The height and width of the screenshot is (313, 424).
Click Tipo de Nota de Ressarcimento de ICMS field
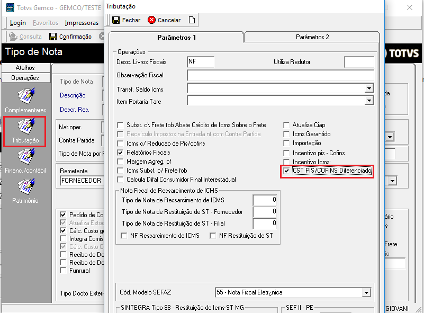265,200
